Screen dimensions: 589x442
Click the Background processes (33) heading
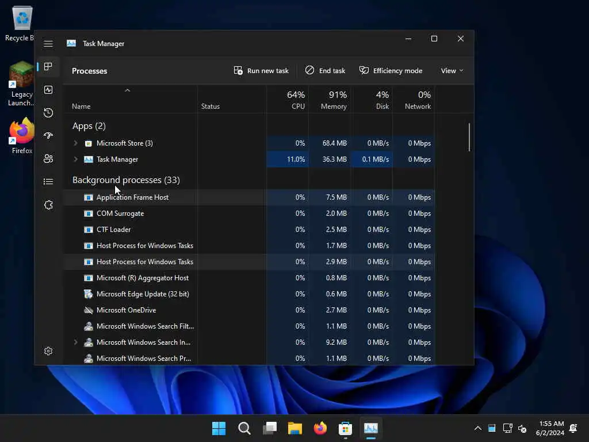point(126,180)
